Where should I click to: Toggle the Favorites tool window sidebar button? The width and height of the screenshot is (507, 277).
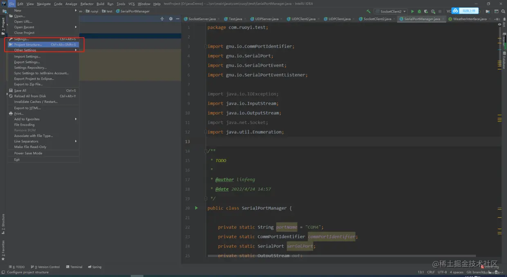tap(3, 250)
